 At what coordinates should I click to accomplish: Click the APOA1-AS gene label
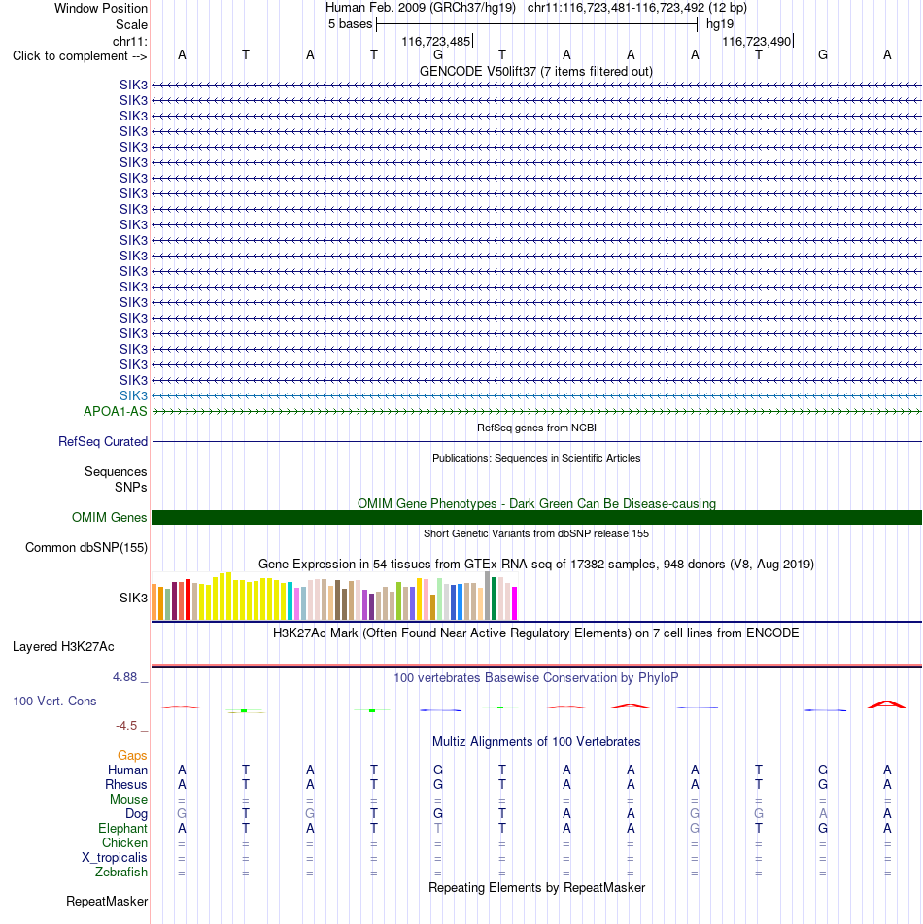[115, 411]
